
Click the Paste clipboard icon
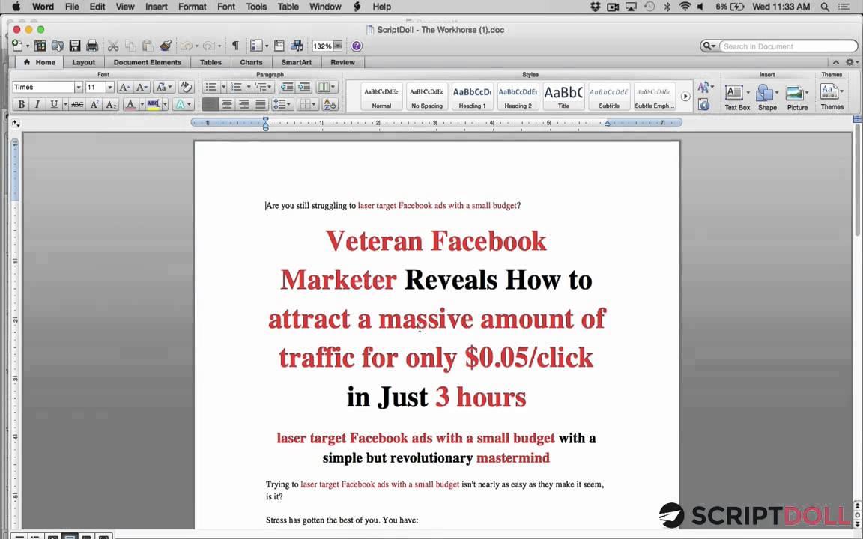click(x=148, y=46)
